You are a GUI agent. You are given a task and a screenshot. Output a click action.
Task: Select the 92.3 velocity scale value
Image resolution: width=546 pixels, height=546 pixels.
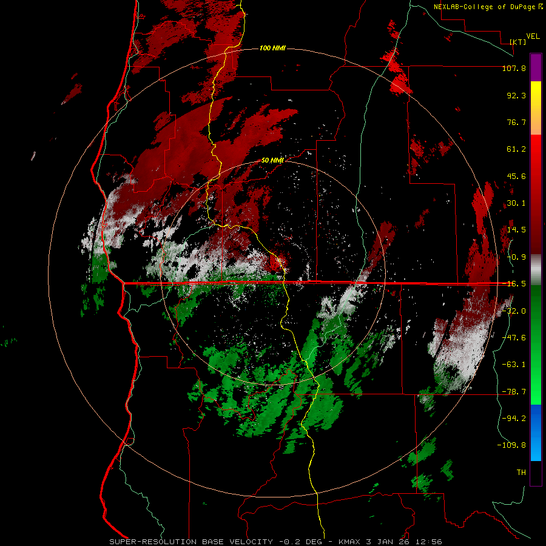click(x=516, y=95)
